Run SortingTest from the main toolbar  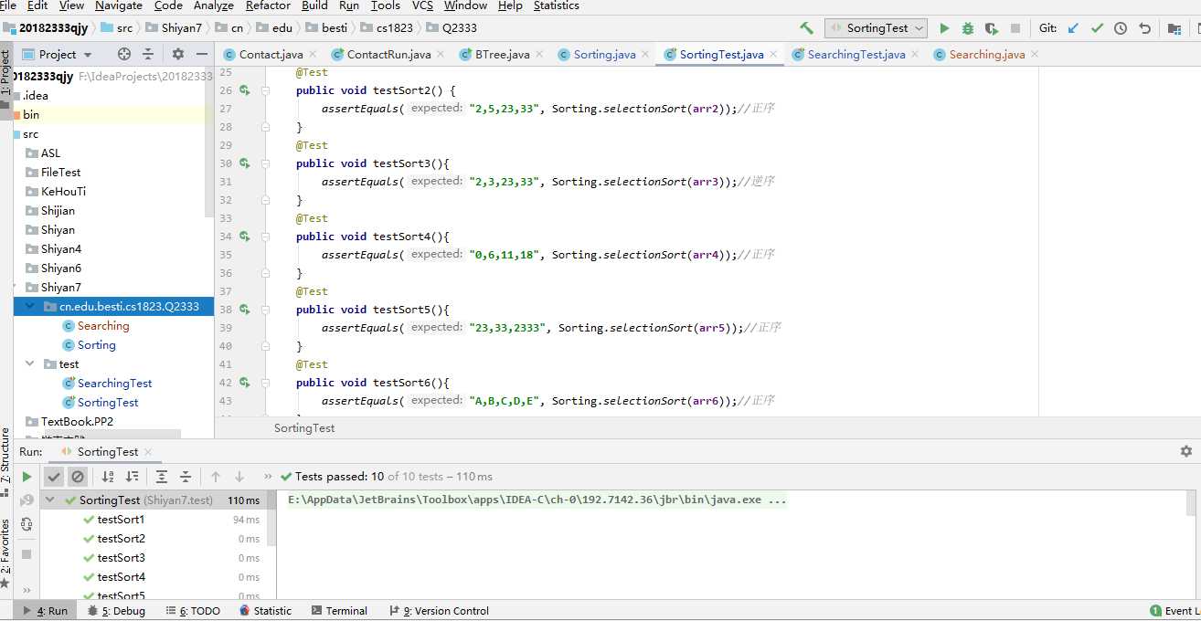(945, 28)
